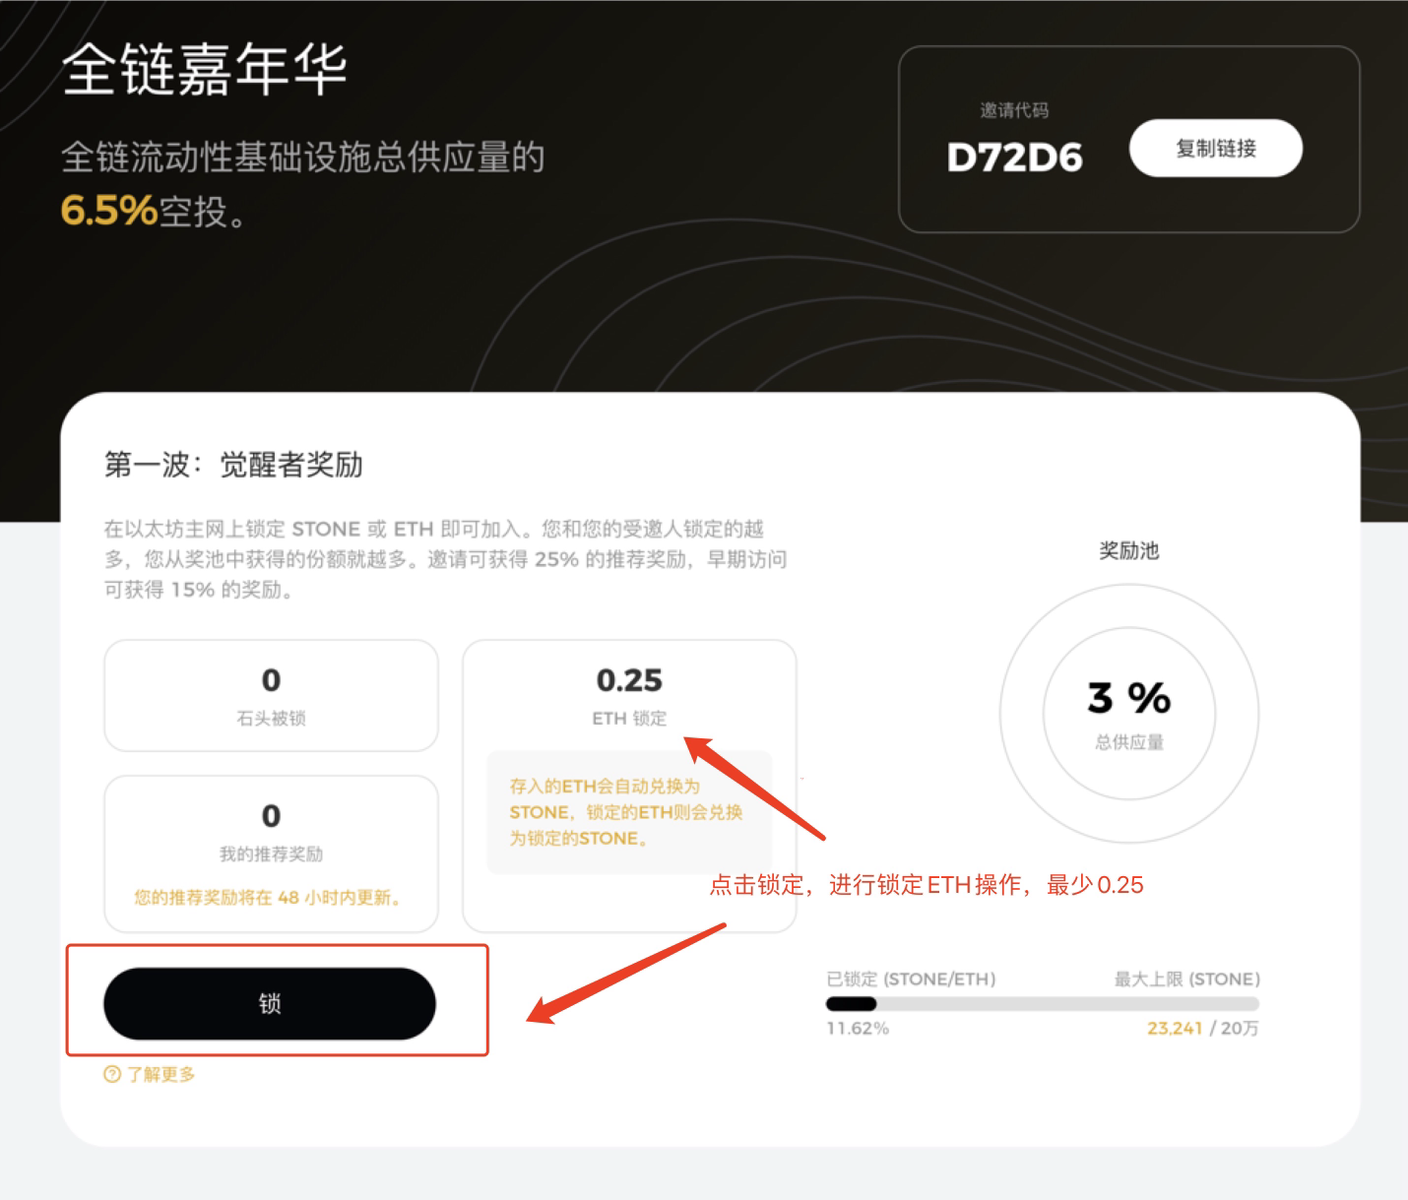The width and height of the screenshot is (1408, 1200).
Task: Click the orange ETH auto-convert notice box
Action: pos(629,812)
